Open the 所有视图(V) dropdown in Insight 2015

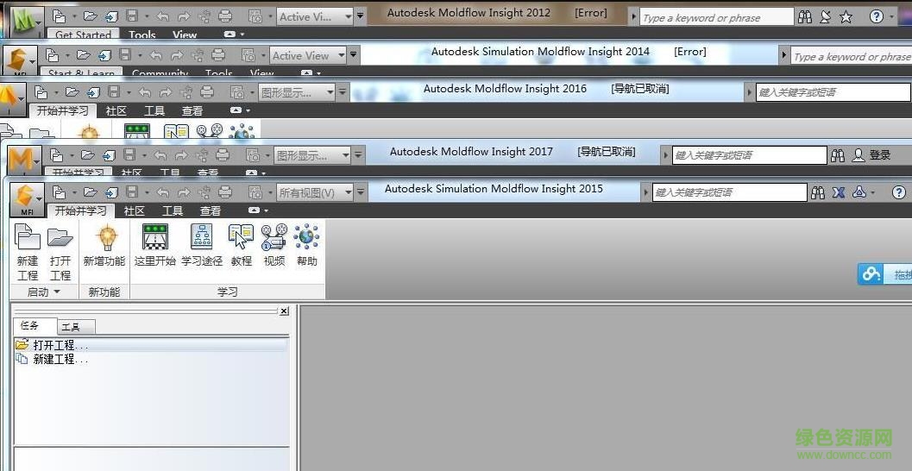coord(315,192)
